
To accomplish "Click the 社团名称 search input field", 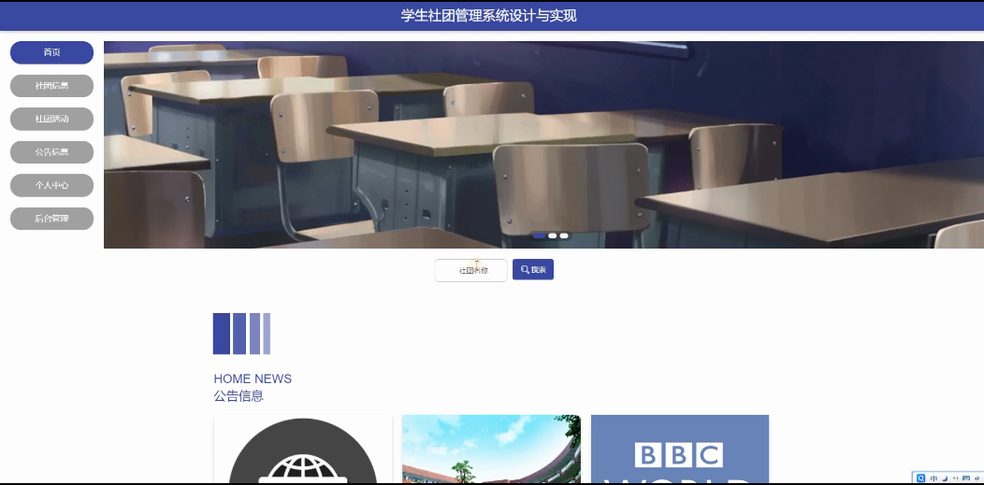I will tap(470, 271).
